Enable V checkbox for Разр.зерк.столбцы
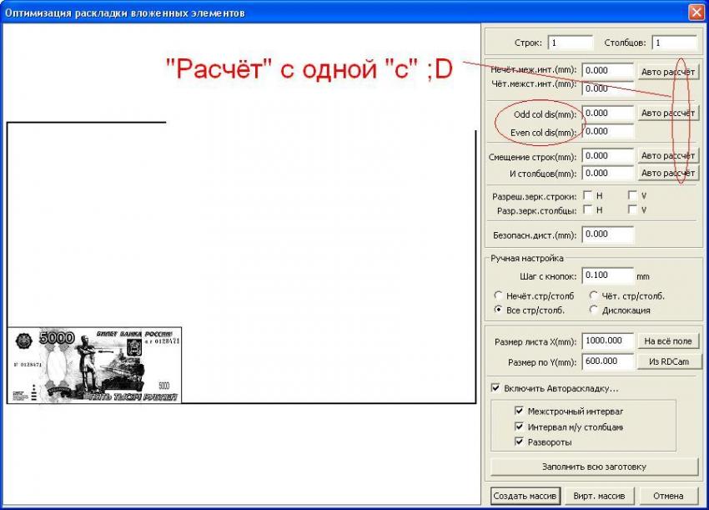Image resolution: width=709 pixels, height=510 pixels. (633, 210)
